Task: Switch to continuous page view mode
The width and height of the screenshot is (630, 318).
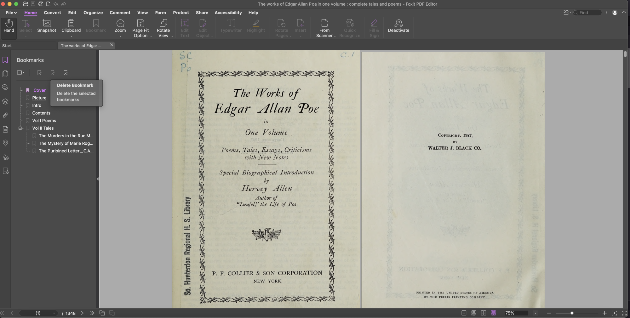Action: (473, 313)
